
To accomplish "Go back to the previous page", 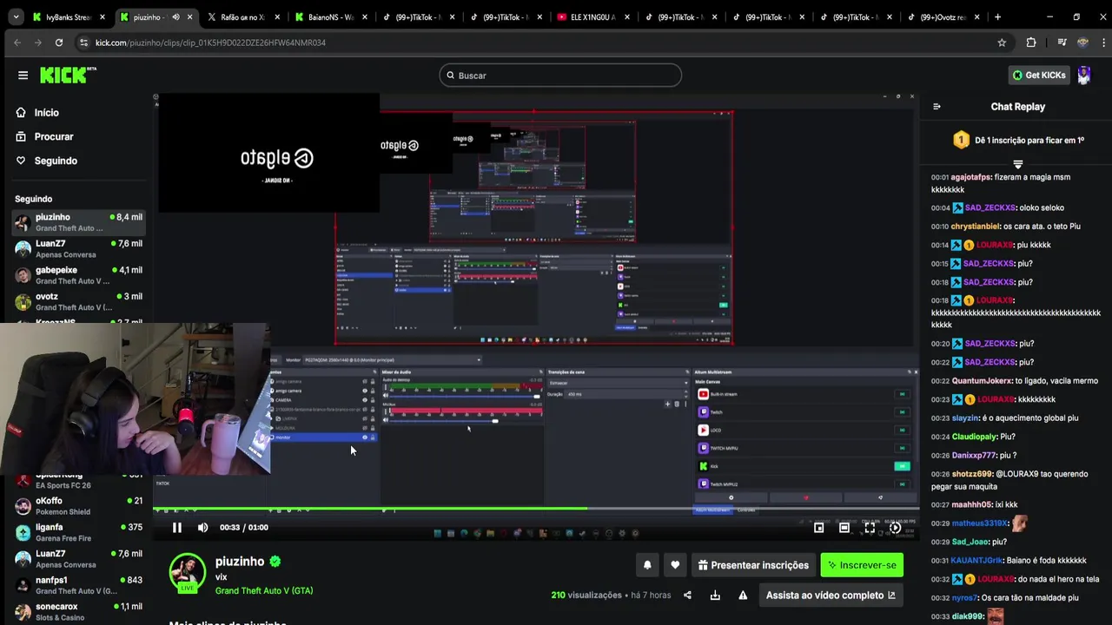I will (17, 43).
